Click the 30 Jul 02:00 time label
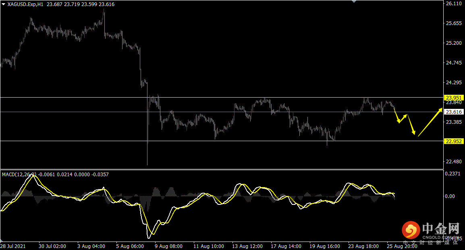 (x=52, y=246)
